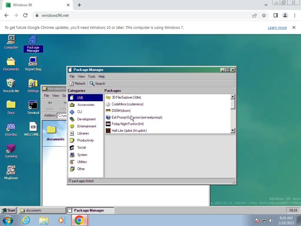Open Chrome side panel icon

[x=276, y=15]
